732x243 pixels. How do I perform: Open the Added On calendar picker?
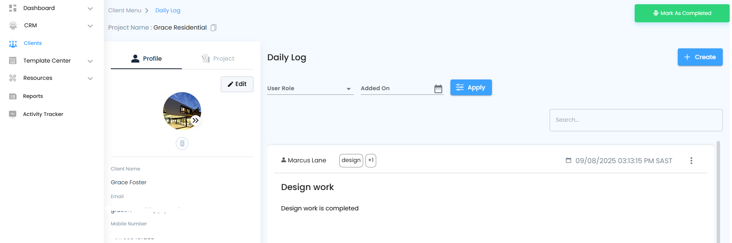[438, 89]
